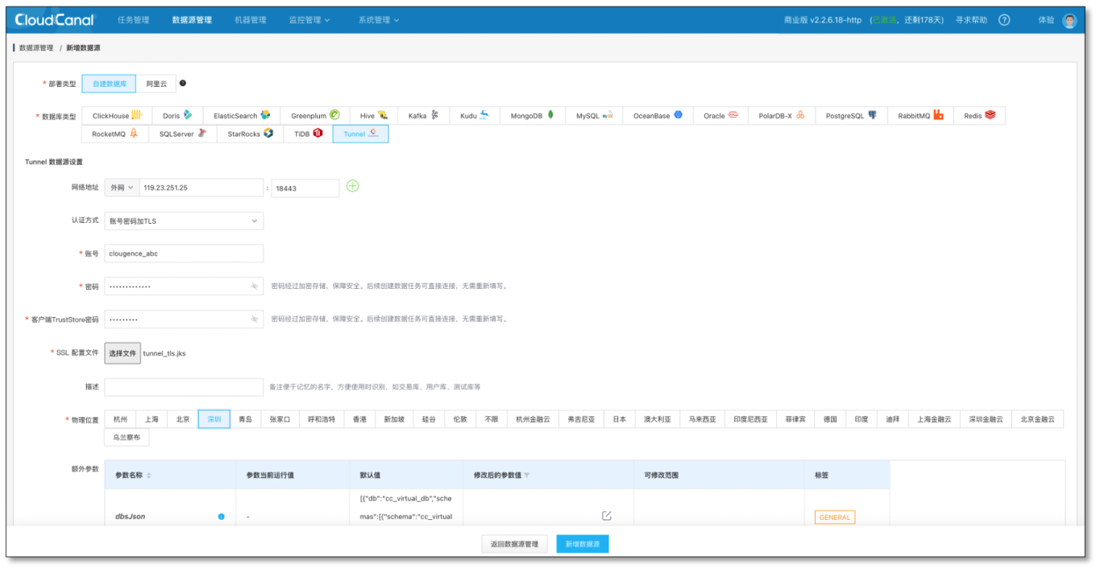The width and height of the screenshot is (1096, 569).
Task: Click 返回数据源管理 button
Action: [x=514, y=544]
